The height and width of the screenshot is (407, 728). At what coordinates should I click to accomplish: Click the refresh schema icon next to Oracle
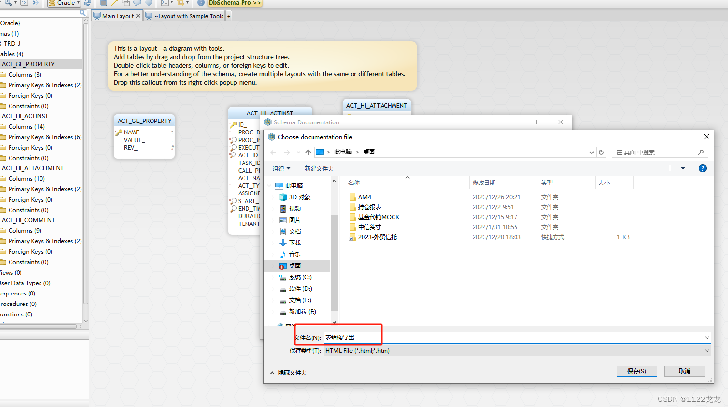coord(88,3)
